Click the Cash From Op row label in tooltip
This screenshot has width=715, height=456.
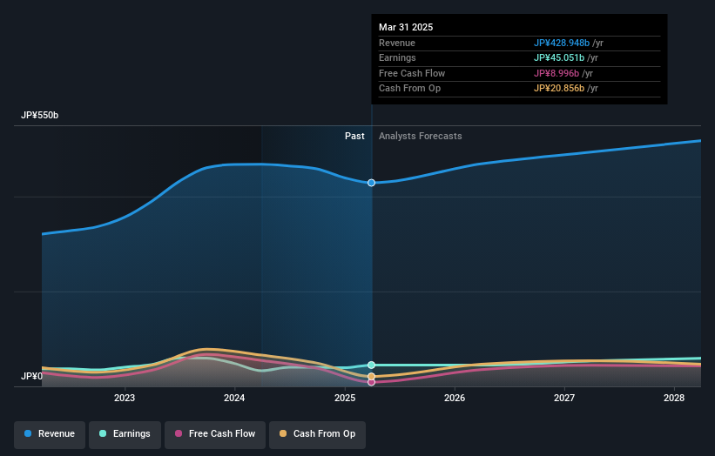point(409,89)
